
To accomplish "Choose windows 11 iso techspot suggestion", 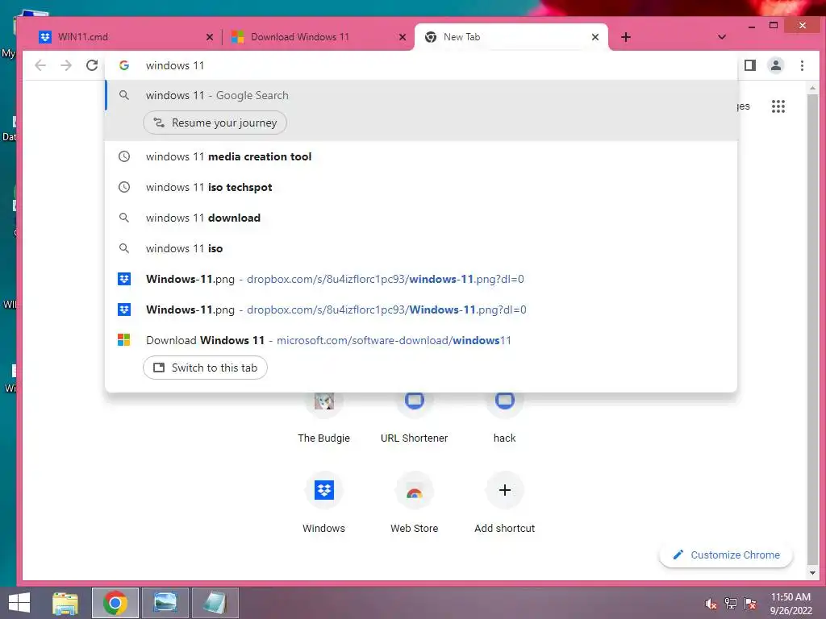I will [421, 187].
